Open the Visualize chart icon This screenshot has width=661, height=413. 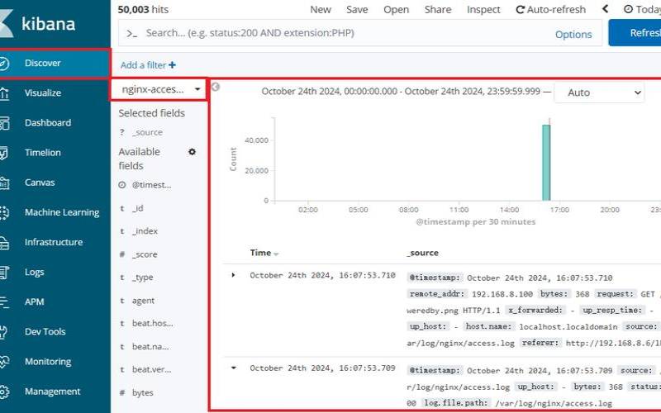click(4, 93)
